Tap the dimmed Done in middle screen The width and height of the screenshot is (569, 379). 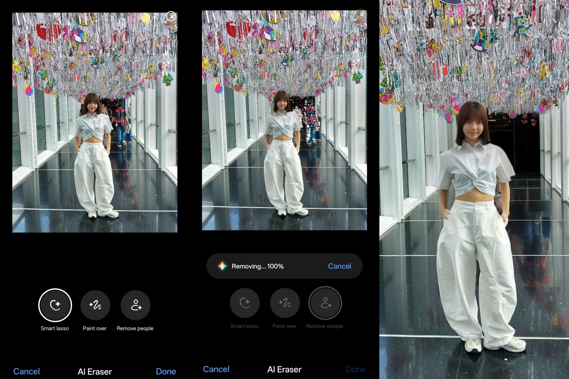355,369
